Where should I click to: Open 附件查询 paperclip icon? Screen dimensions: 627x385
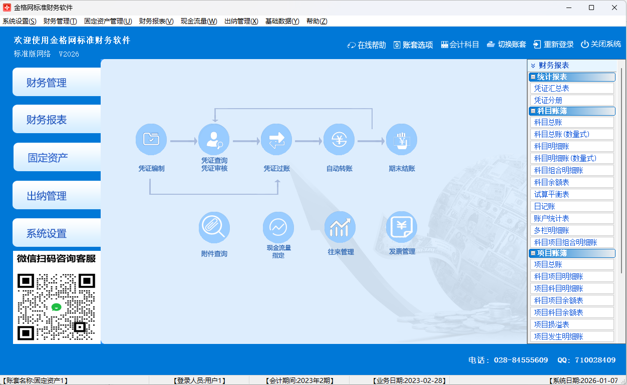[214, 227]
